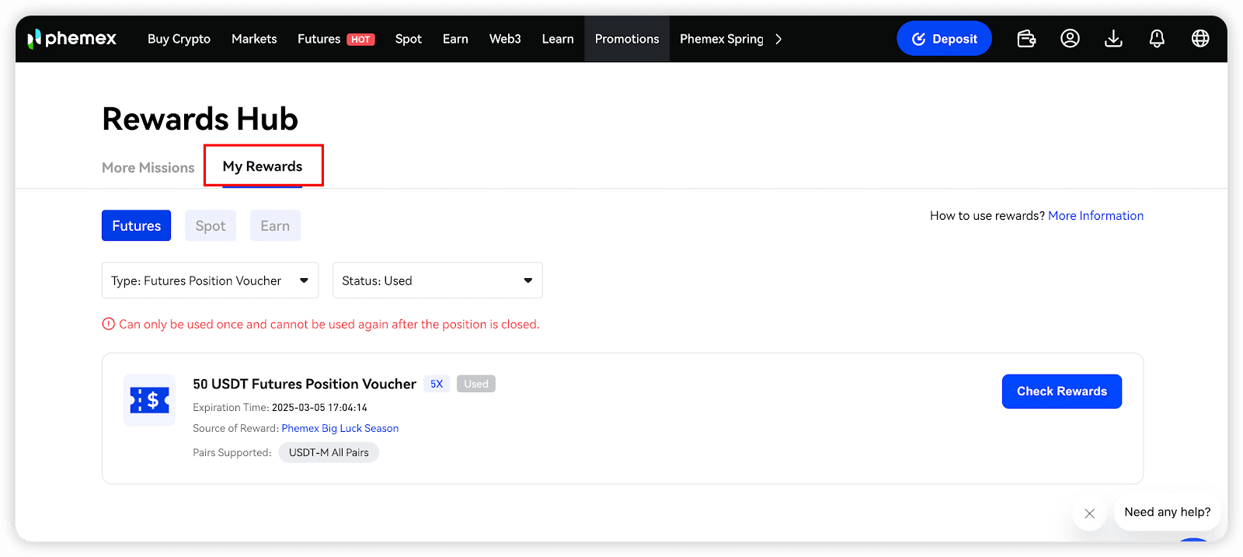
Task: Click the download app icon
Action: click(1113, 38)
